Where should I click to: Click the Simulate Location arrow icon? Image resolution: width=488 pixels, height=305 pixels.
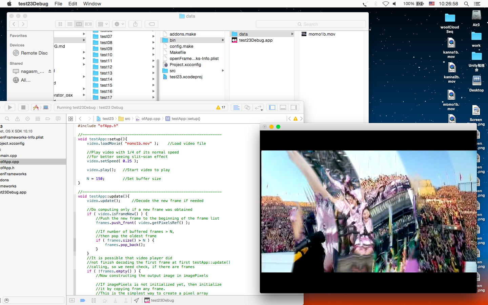pyautogui.click(x=136, y=300)
